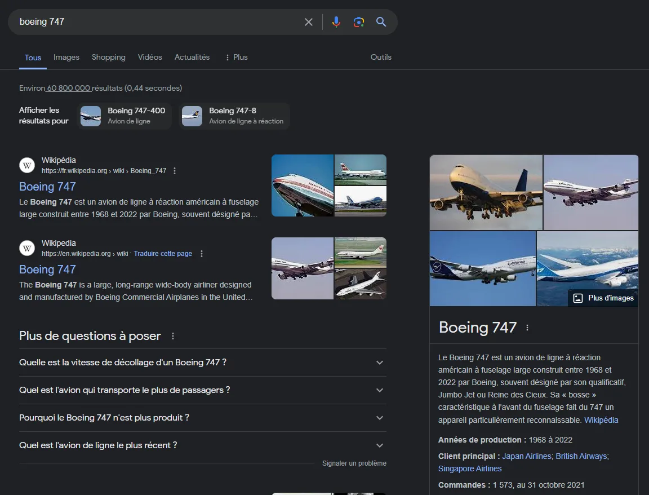Open options menu for English Wikipedia result
The image size is (649, 495).
(x=202, y=254)
